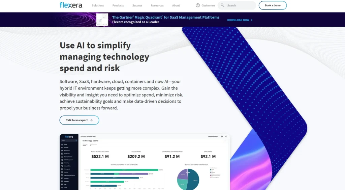
Task: Click the Dashboards icon in the dashboard sidebar
Action: [x=62, y=154]
